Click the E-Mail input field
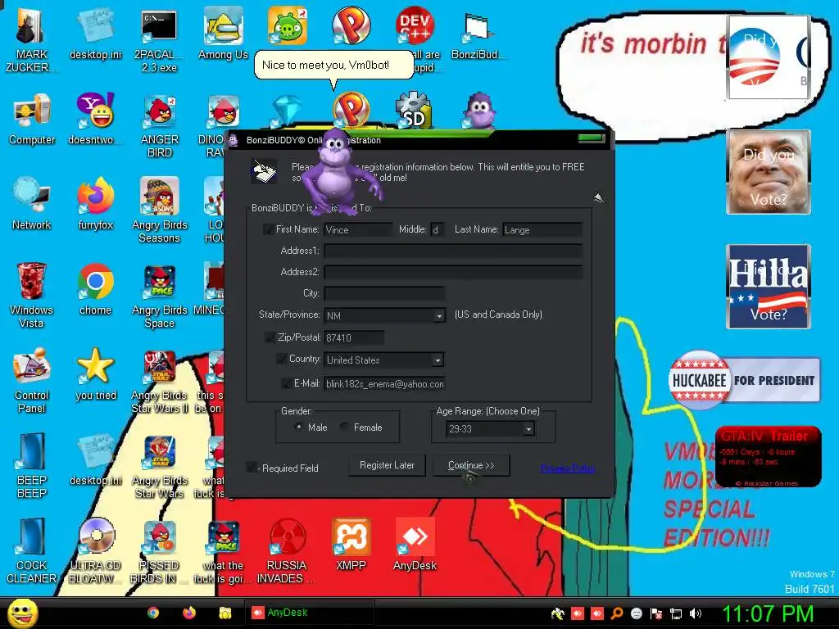The height and width of the screenshot is (629, 839). (384, 384)
